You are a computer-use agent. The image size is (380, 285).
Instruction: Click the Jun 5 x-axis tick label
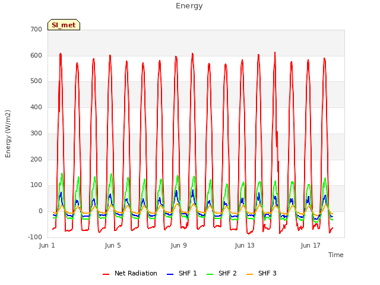[x=113, y=245]
